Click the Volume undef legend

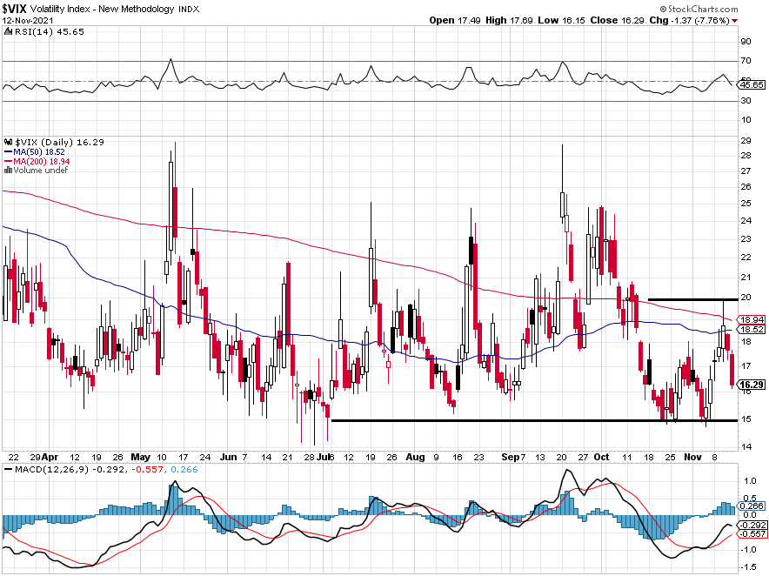coord(40,171)
